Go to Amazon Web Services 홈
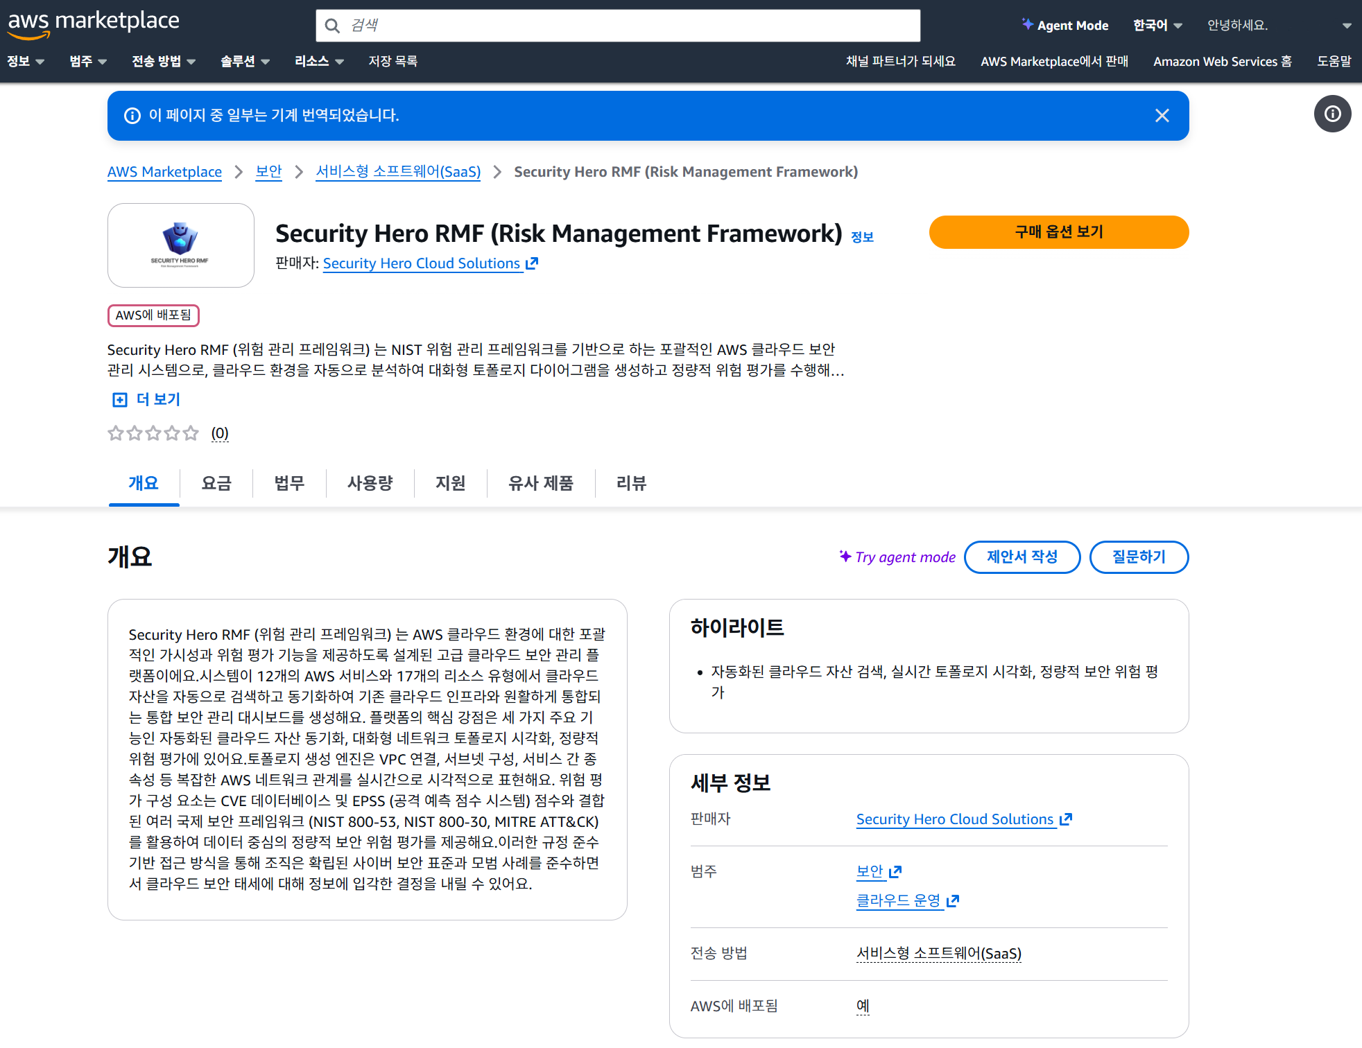 click(1223, 62)
